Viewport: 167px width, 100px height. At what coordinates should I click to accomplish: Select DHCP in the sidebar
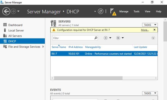[x=22, y=41]
